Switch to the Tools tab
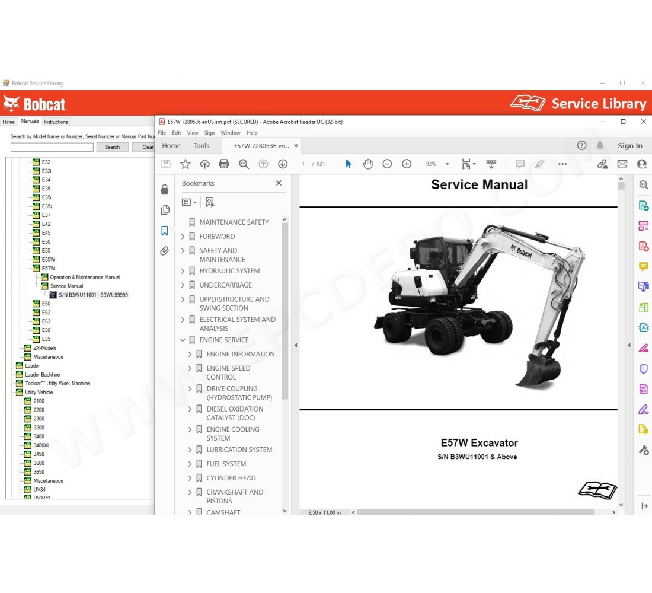 [x=202, y=146]
